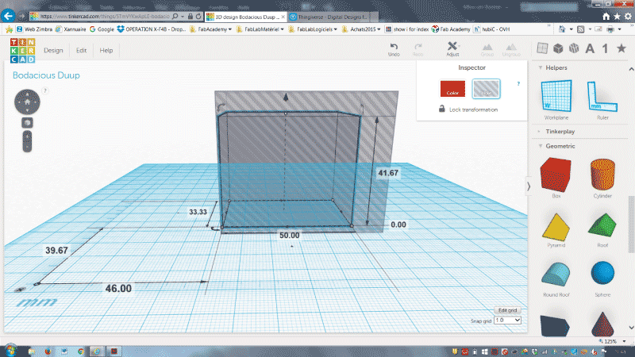Pick the Ruler helper
This screenshot has width=635, height=357.
pos(602,100)
